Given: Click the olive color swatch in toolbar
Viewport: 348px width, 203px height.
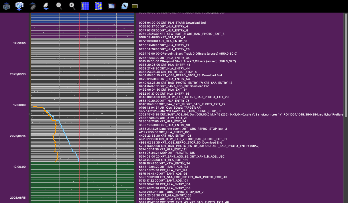Looking at the screenshot, I should (135, 6).
